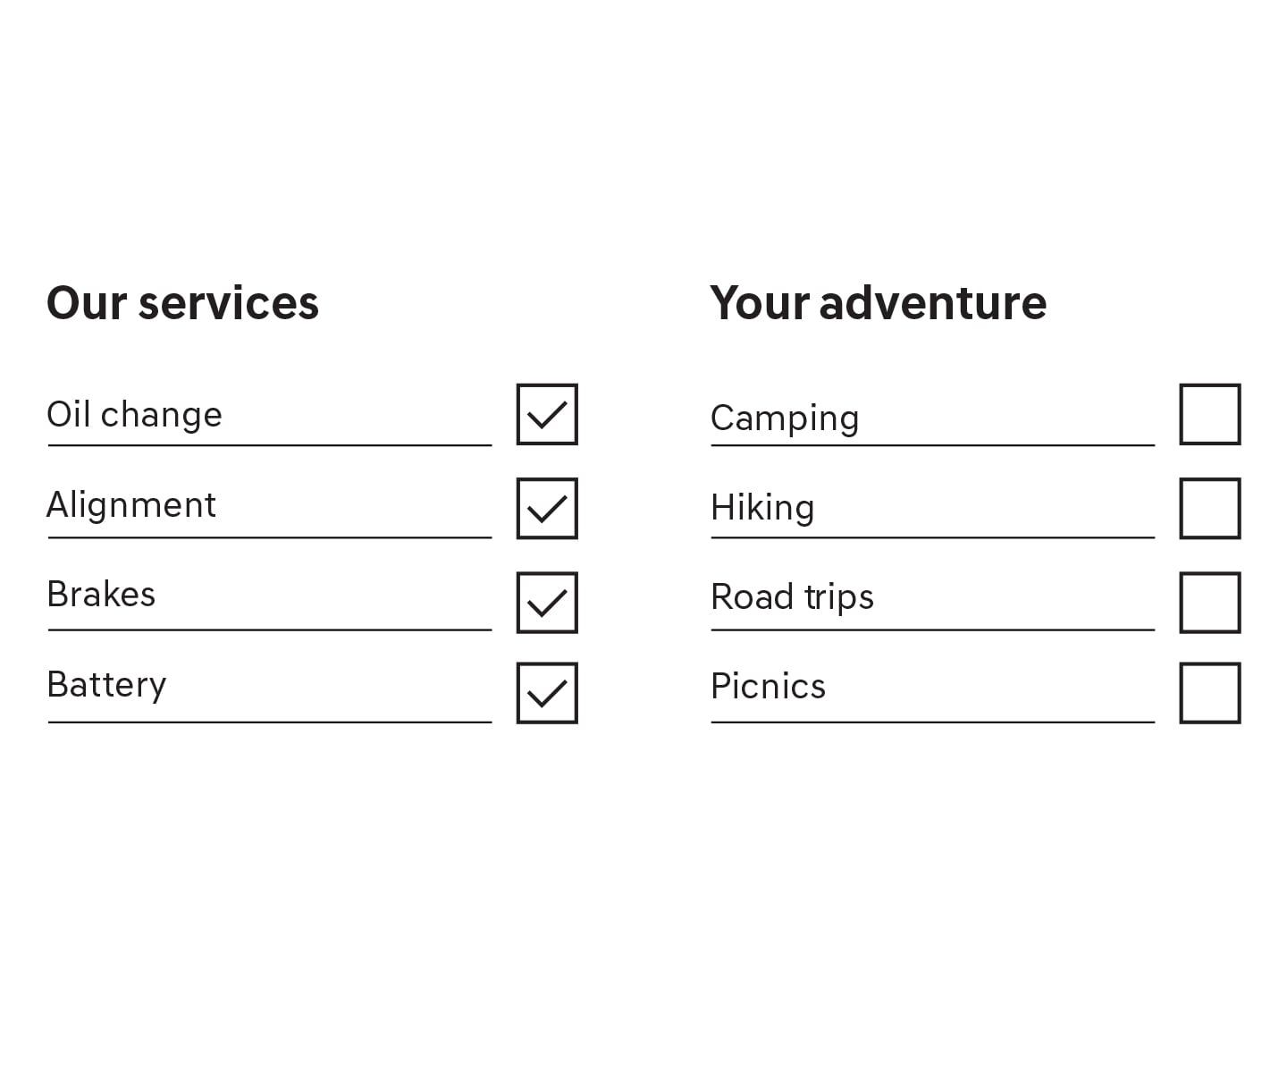Tick the Hiking checkbox
This screenshot has width=1287, height=1073.
[1210, 509]
